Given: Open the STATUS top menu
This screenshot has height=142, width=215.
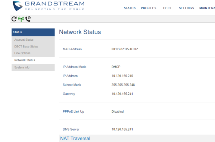Looking at the screenshot, I should [x=130, y=8].
